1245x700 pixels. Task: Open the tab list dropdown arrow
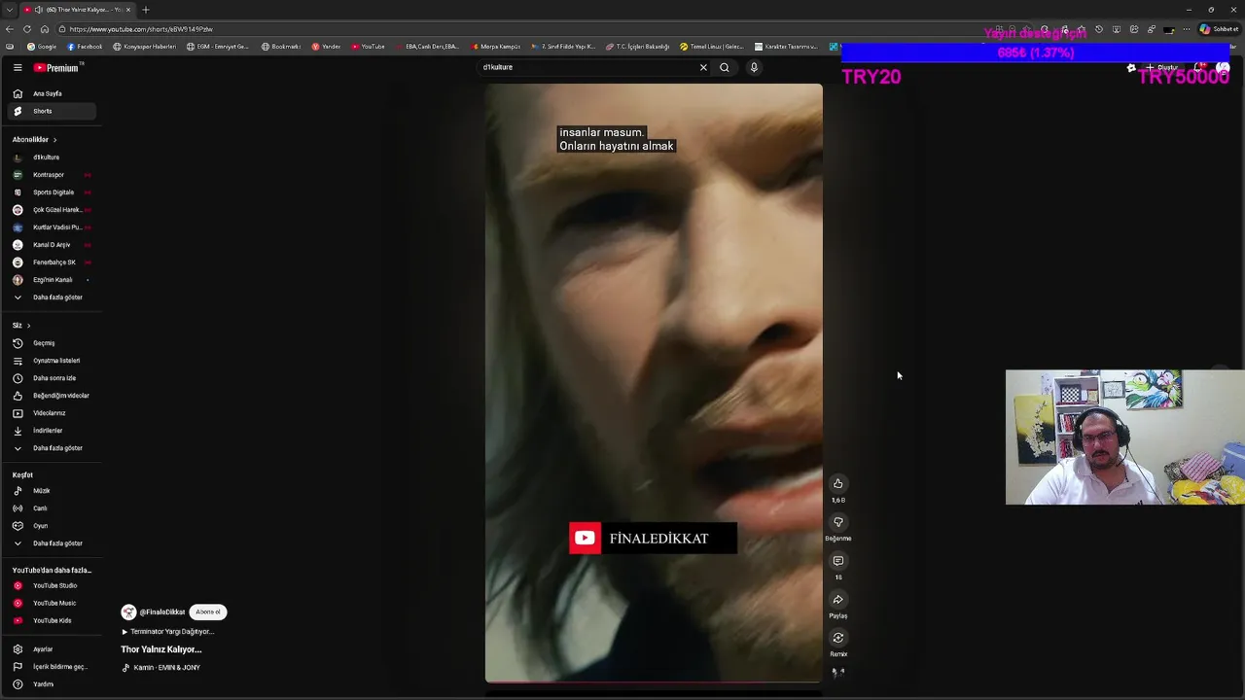[9, 10]
